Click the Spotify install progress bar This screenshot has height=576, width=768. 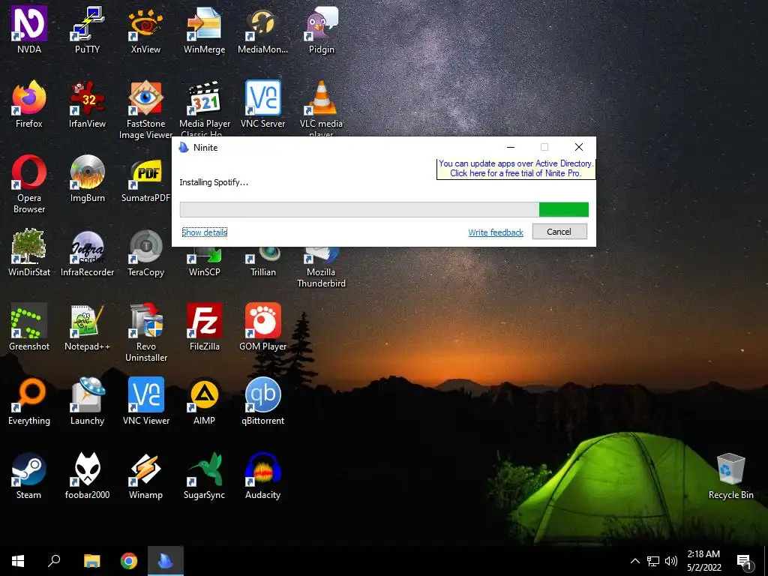click(384, 209)
